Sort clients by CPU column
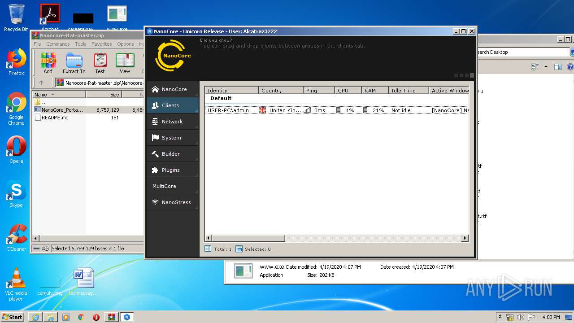This screenshot has height=323, width=574. [x=348, y=90]
